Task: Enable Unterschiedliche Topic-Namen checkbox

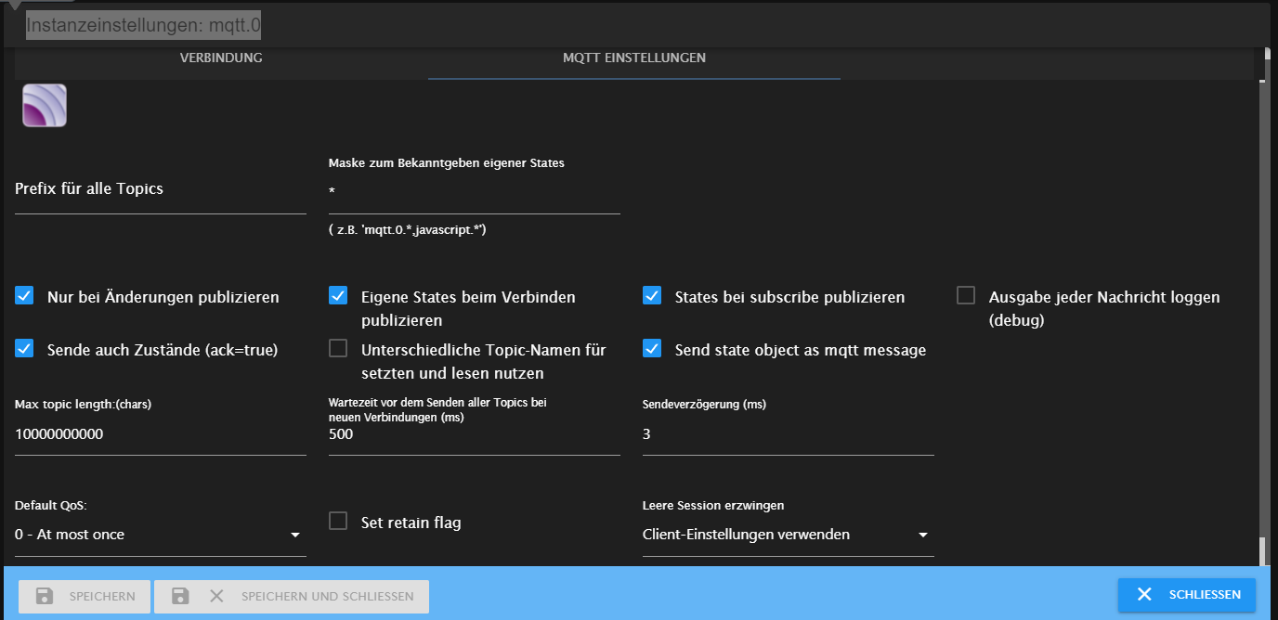Action: click(x=338, y=349)
